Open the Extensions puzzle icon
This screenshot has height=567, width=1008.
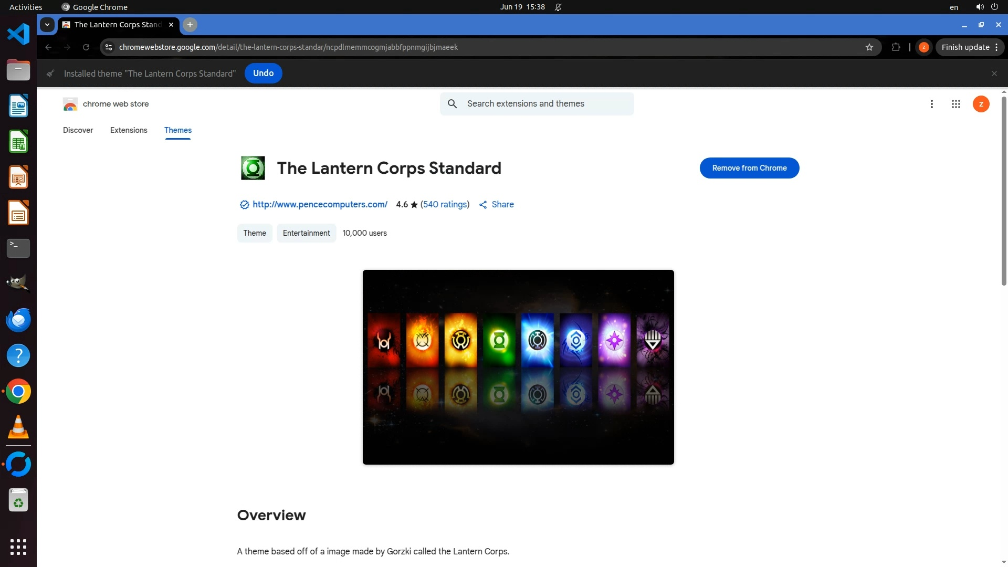pyautogui.click(x=896, y=47)
